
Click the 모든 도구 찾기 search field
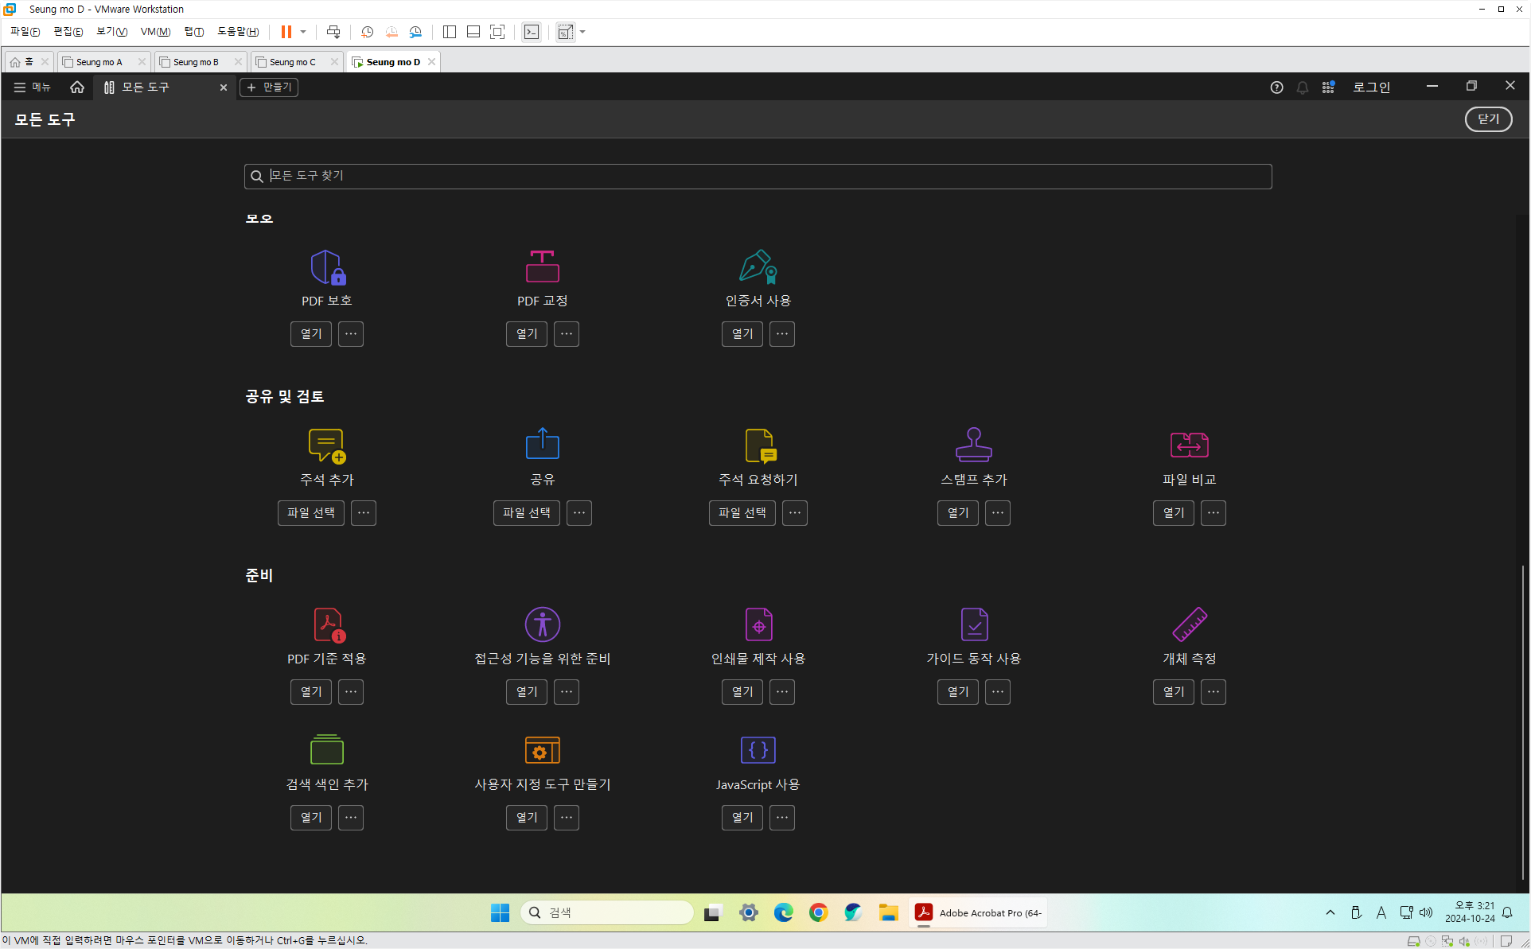click(x=756, y=176)
